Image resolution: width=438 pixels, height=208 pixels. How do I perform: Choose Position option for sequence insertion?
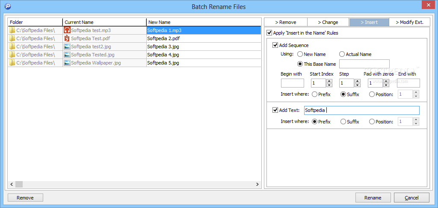372,94
